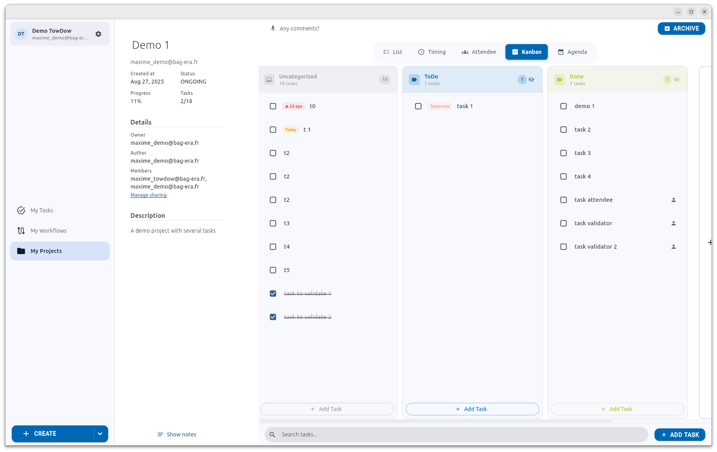The height and width of the screenshot is (452, 717).
Task: Expand the CREATE button dropdown arrow
Action: [x=100, y=434]
